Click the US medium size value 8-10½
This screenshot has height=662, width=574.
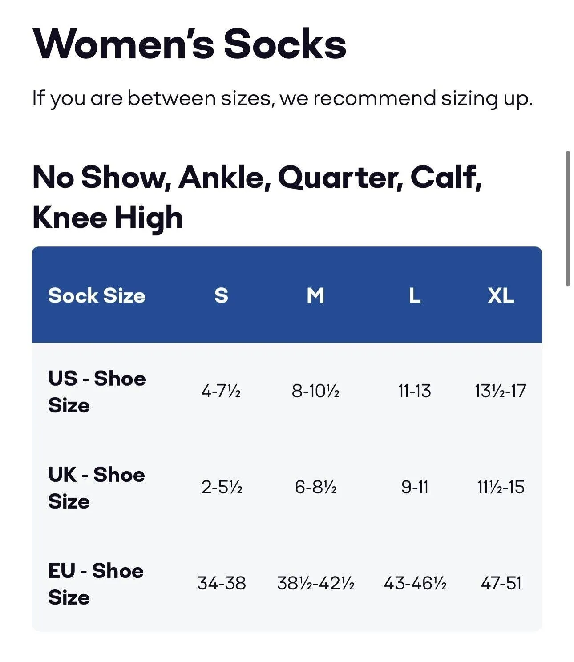(315, 392)
